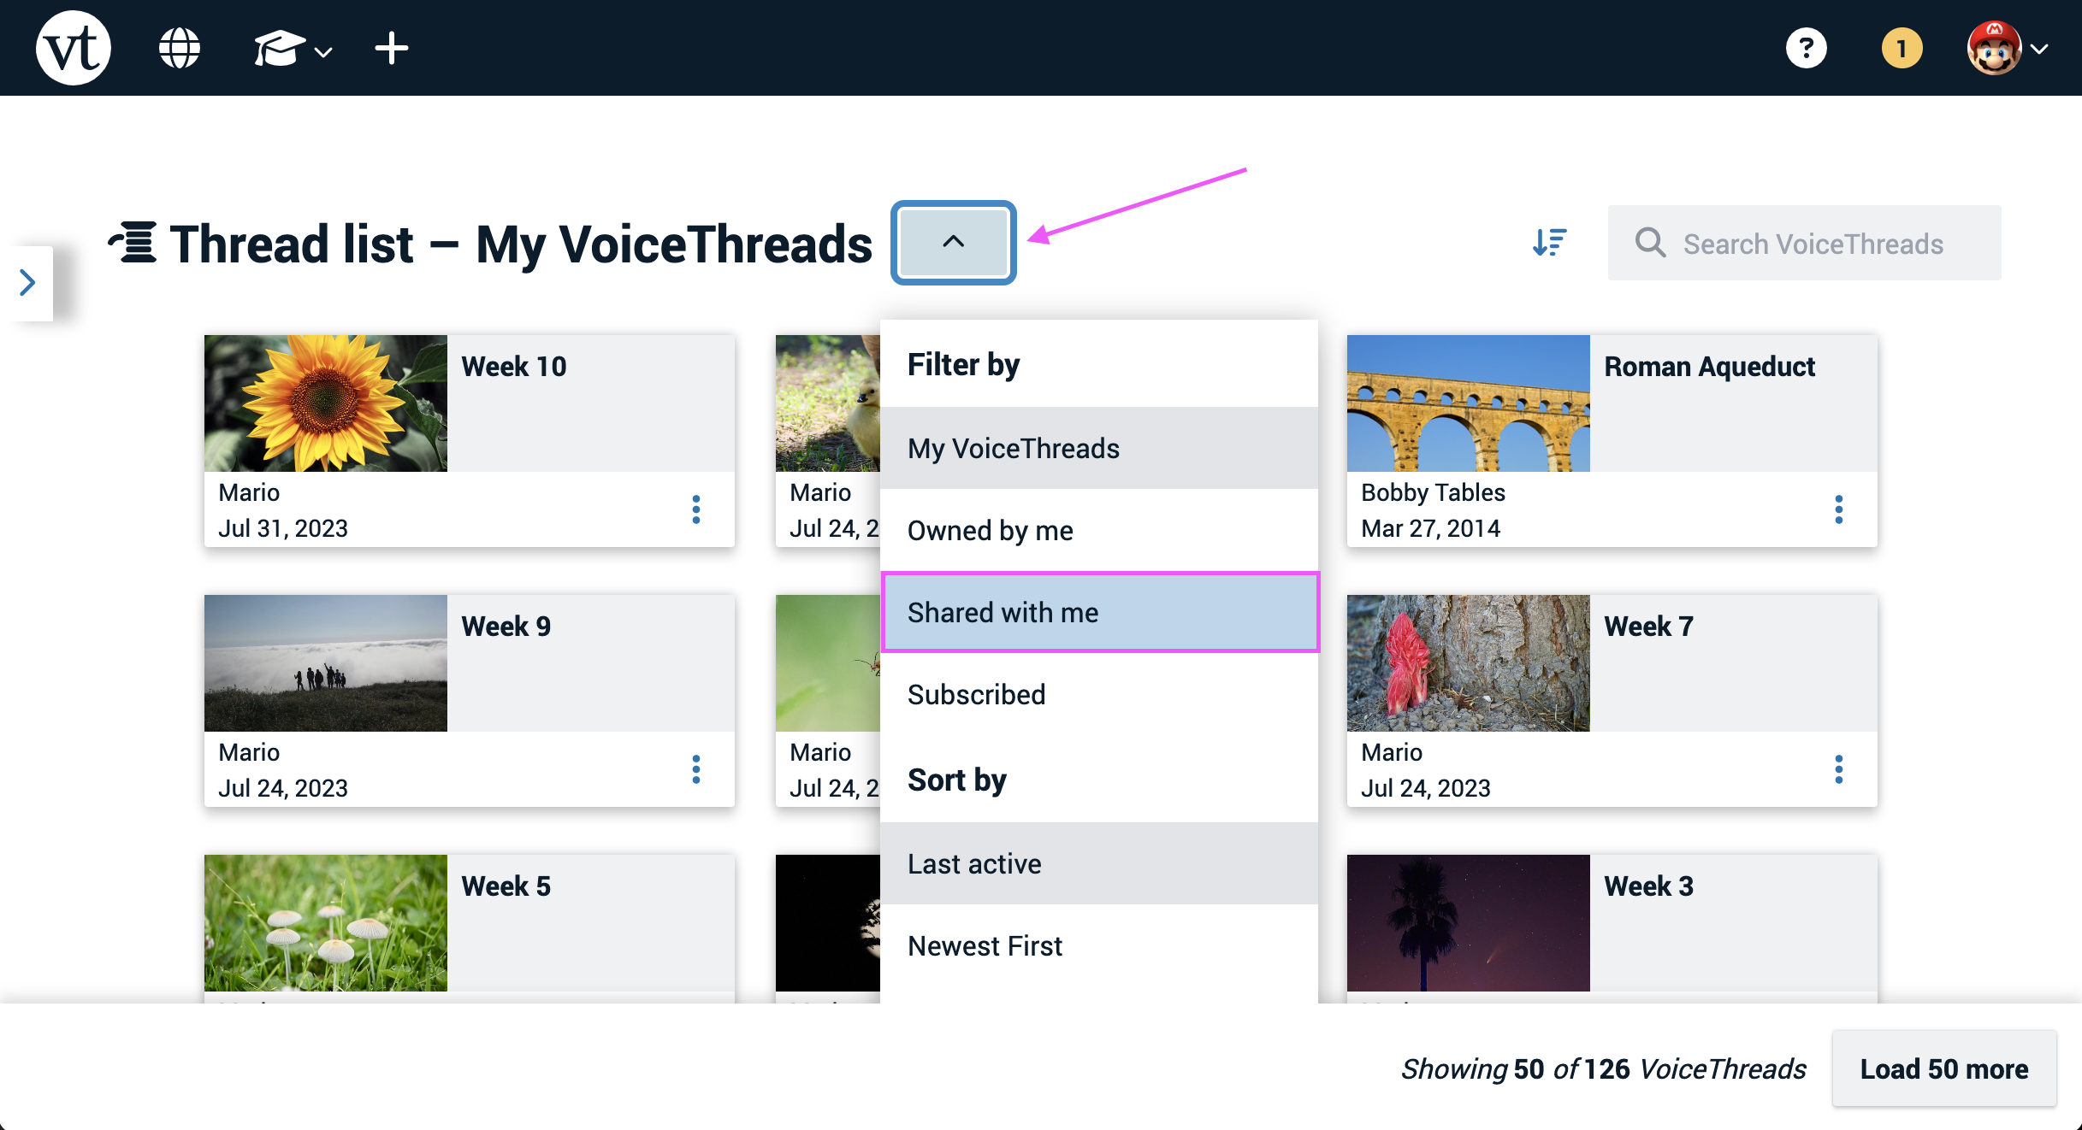The height and width of the screenshot is (1130, 2082).
Task: Click the Bobby Tables author name
Action: 1433,492
